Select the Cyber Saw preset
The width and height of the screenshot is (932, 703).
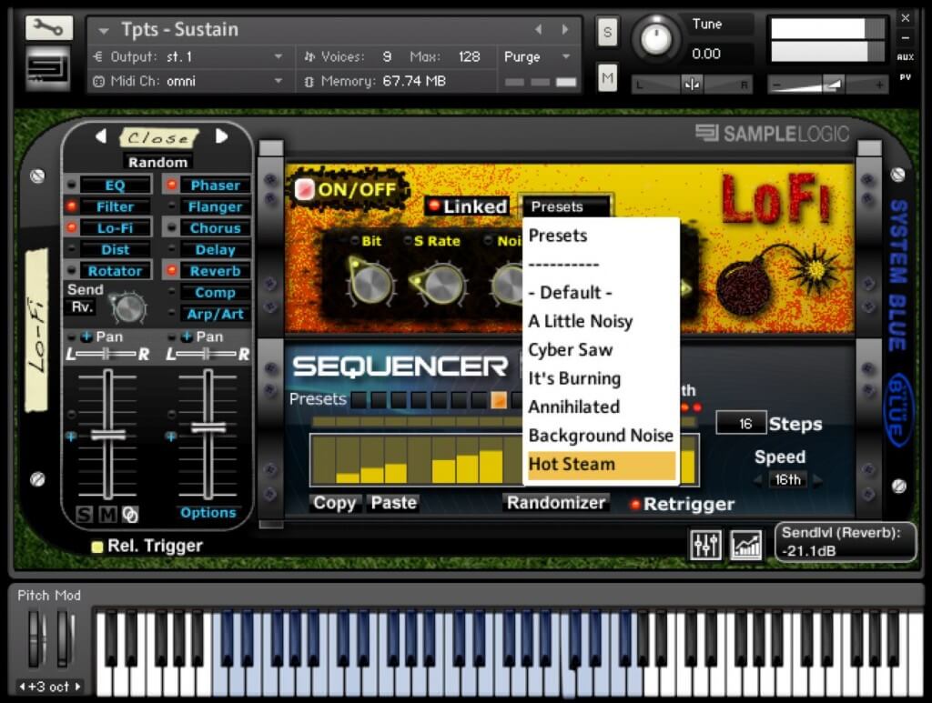point(601,350)
